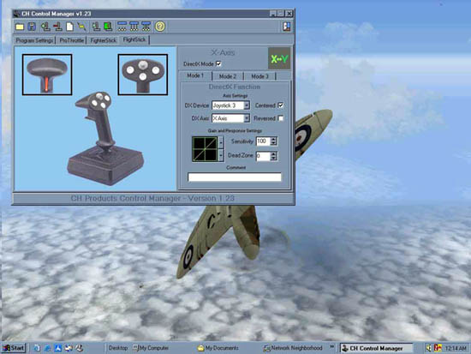Click the speaker volume tray icon
This screenshot has width=471, height=354.
pos(429,348)
